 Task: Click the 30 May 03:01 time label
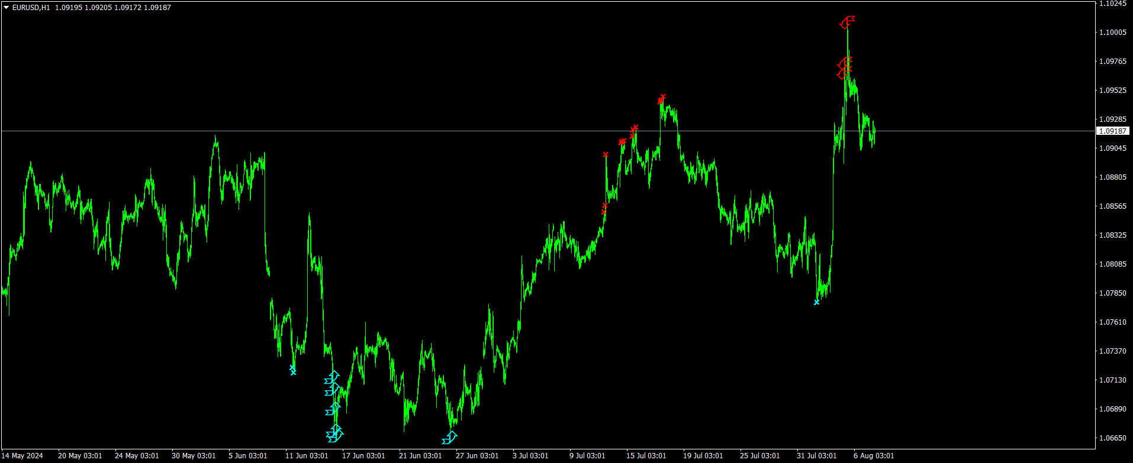(194, 456)
